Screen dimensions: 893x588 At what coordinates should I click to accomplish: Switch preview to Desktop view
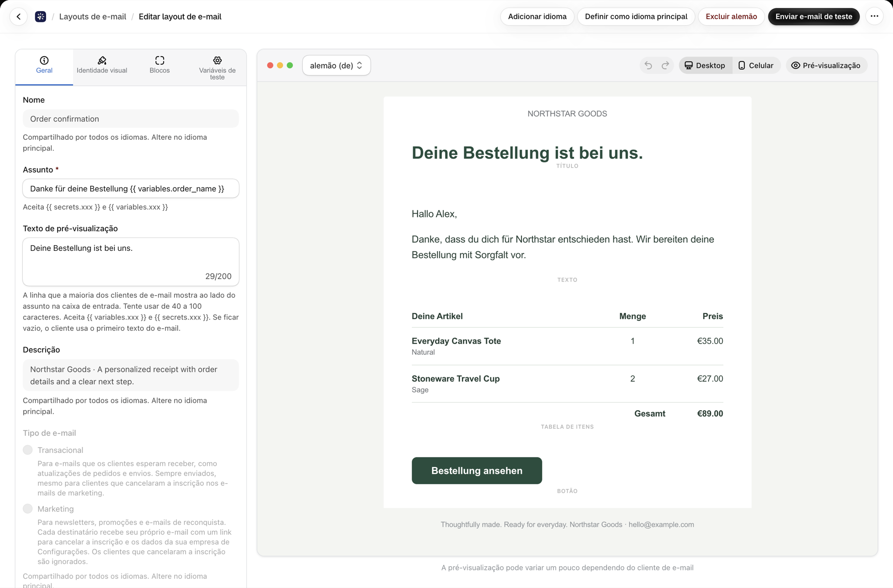pos(705,65)
